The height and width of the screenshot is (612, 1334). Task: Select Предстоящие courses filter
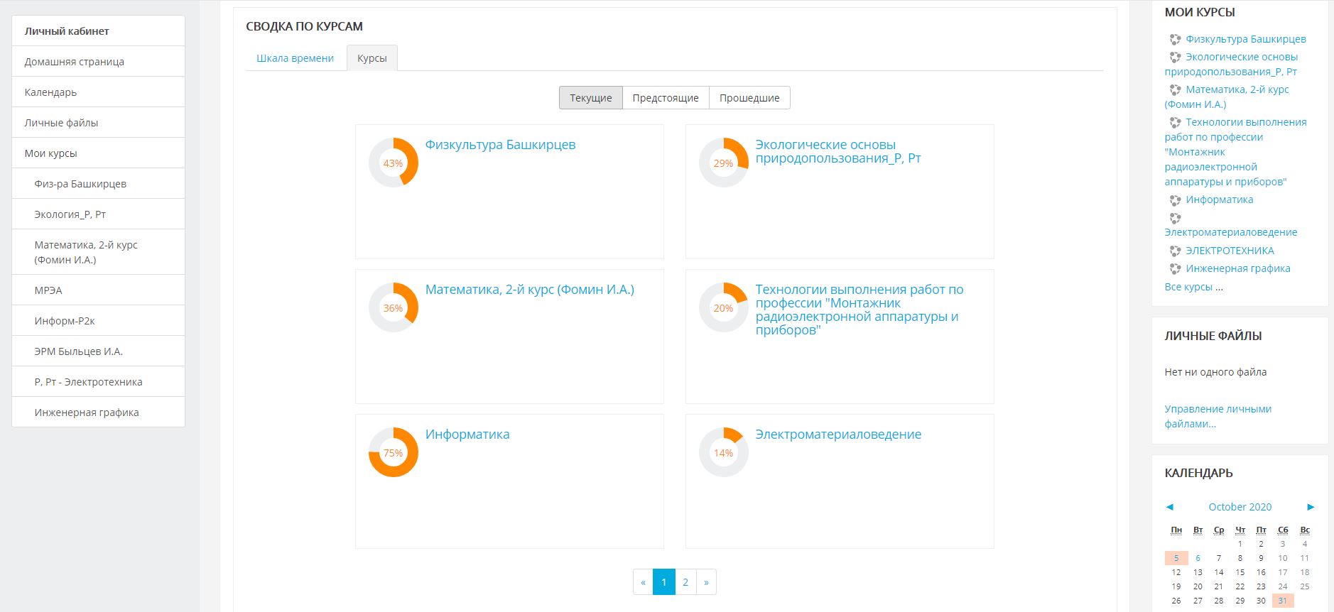pyautogui.click(x=666, y=98)
